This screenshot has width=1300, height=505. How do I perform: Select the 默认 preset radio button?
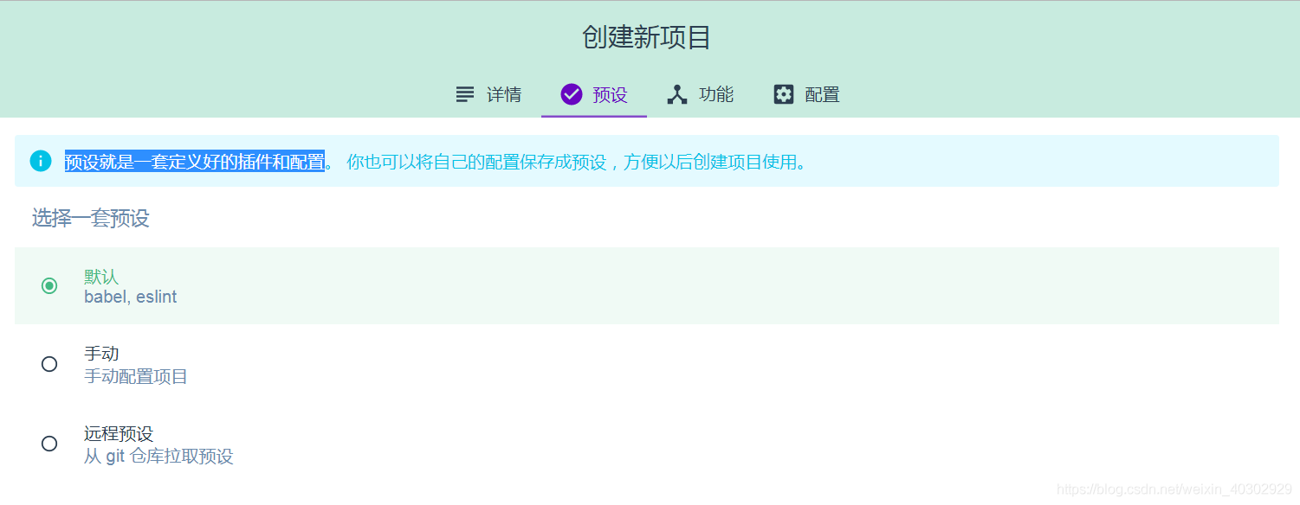49,286
